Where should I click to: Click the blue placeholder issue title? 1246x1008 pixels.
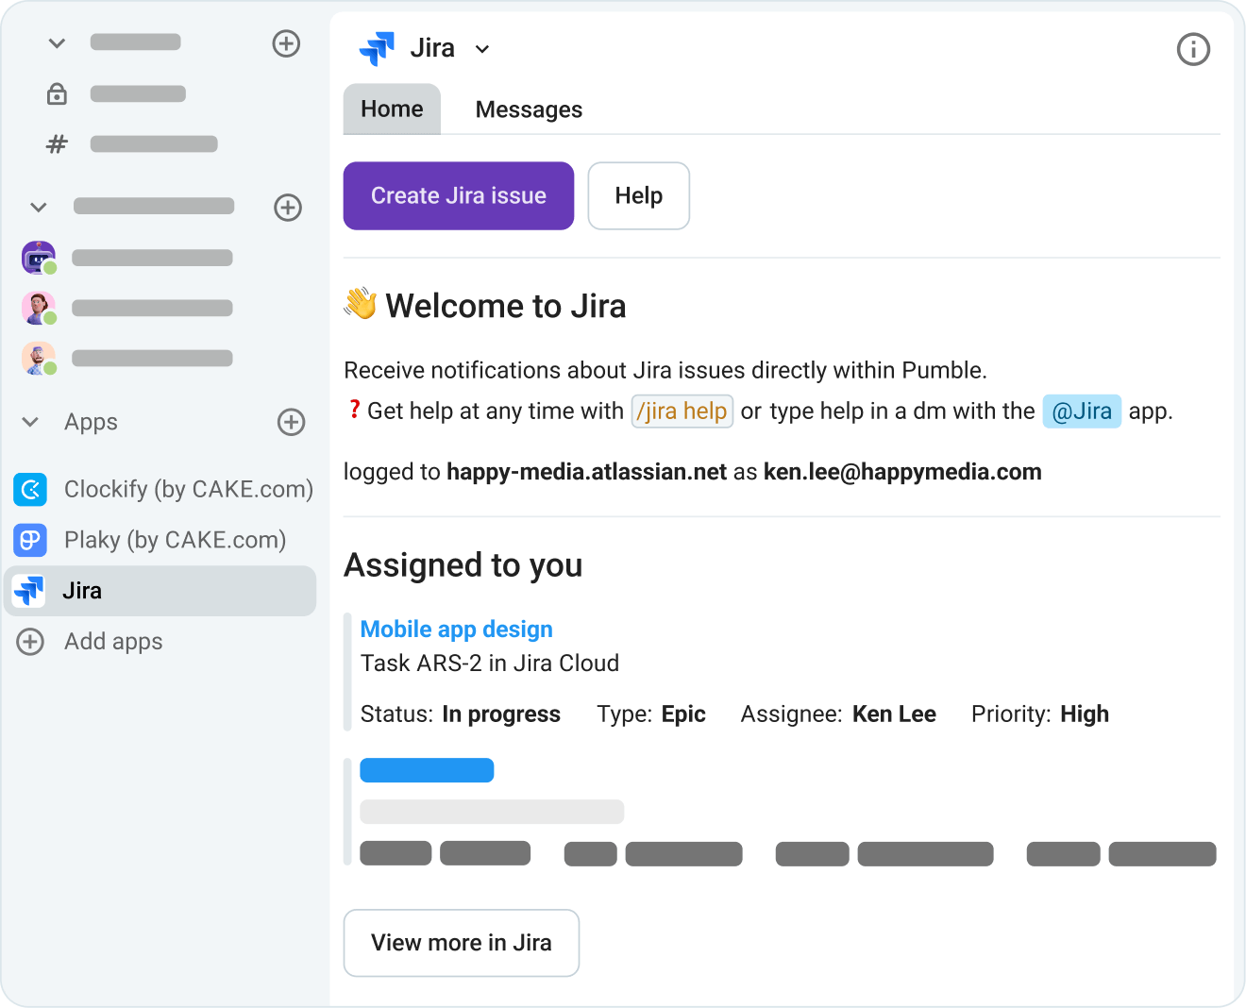pos(427,770)
